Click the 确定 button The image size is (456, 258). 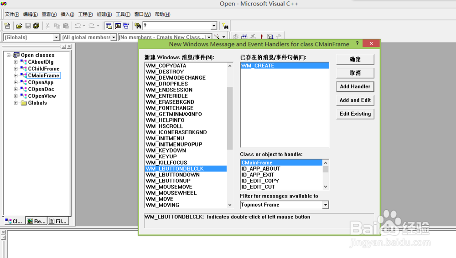[x=355, y=59]
